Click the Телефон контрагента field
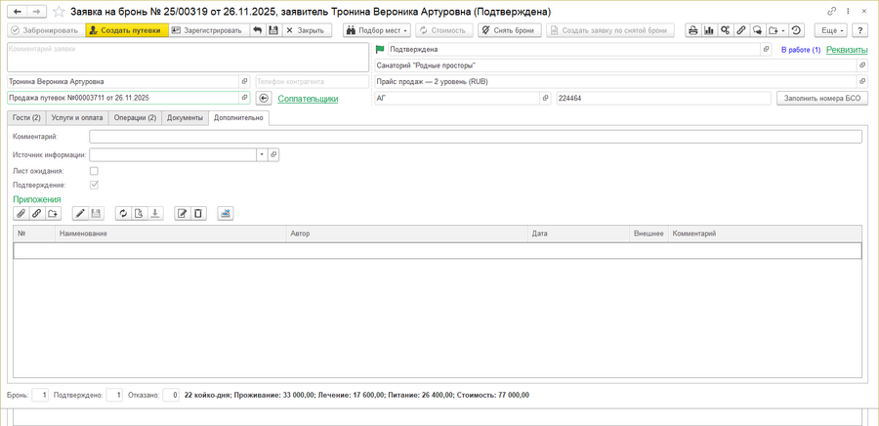Viewport: 879px width, 426px height. [313, 82]
